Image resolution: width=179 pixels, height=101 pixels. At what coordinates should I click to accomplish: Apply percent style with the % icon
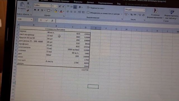pyautogui.click(x=131, y=14)
